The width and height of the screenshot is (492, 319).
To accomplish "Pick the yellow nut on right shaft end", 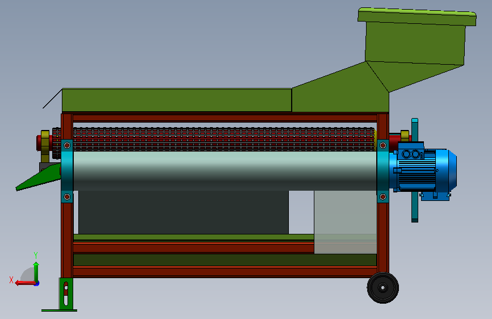I will (405, 136).
